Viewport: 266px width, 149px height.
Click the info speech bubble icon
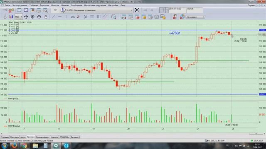pyautogui.click(x=63, y=10)
